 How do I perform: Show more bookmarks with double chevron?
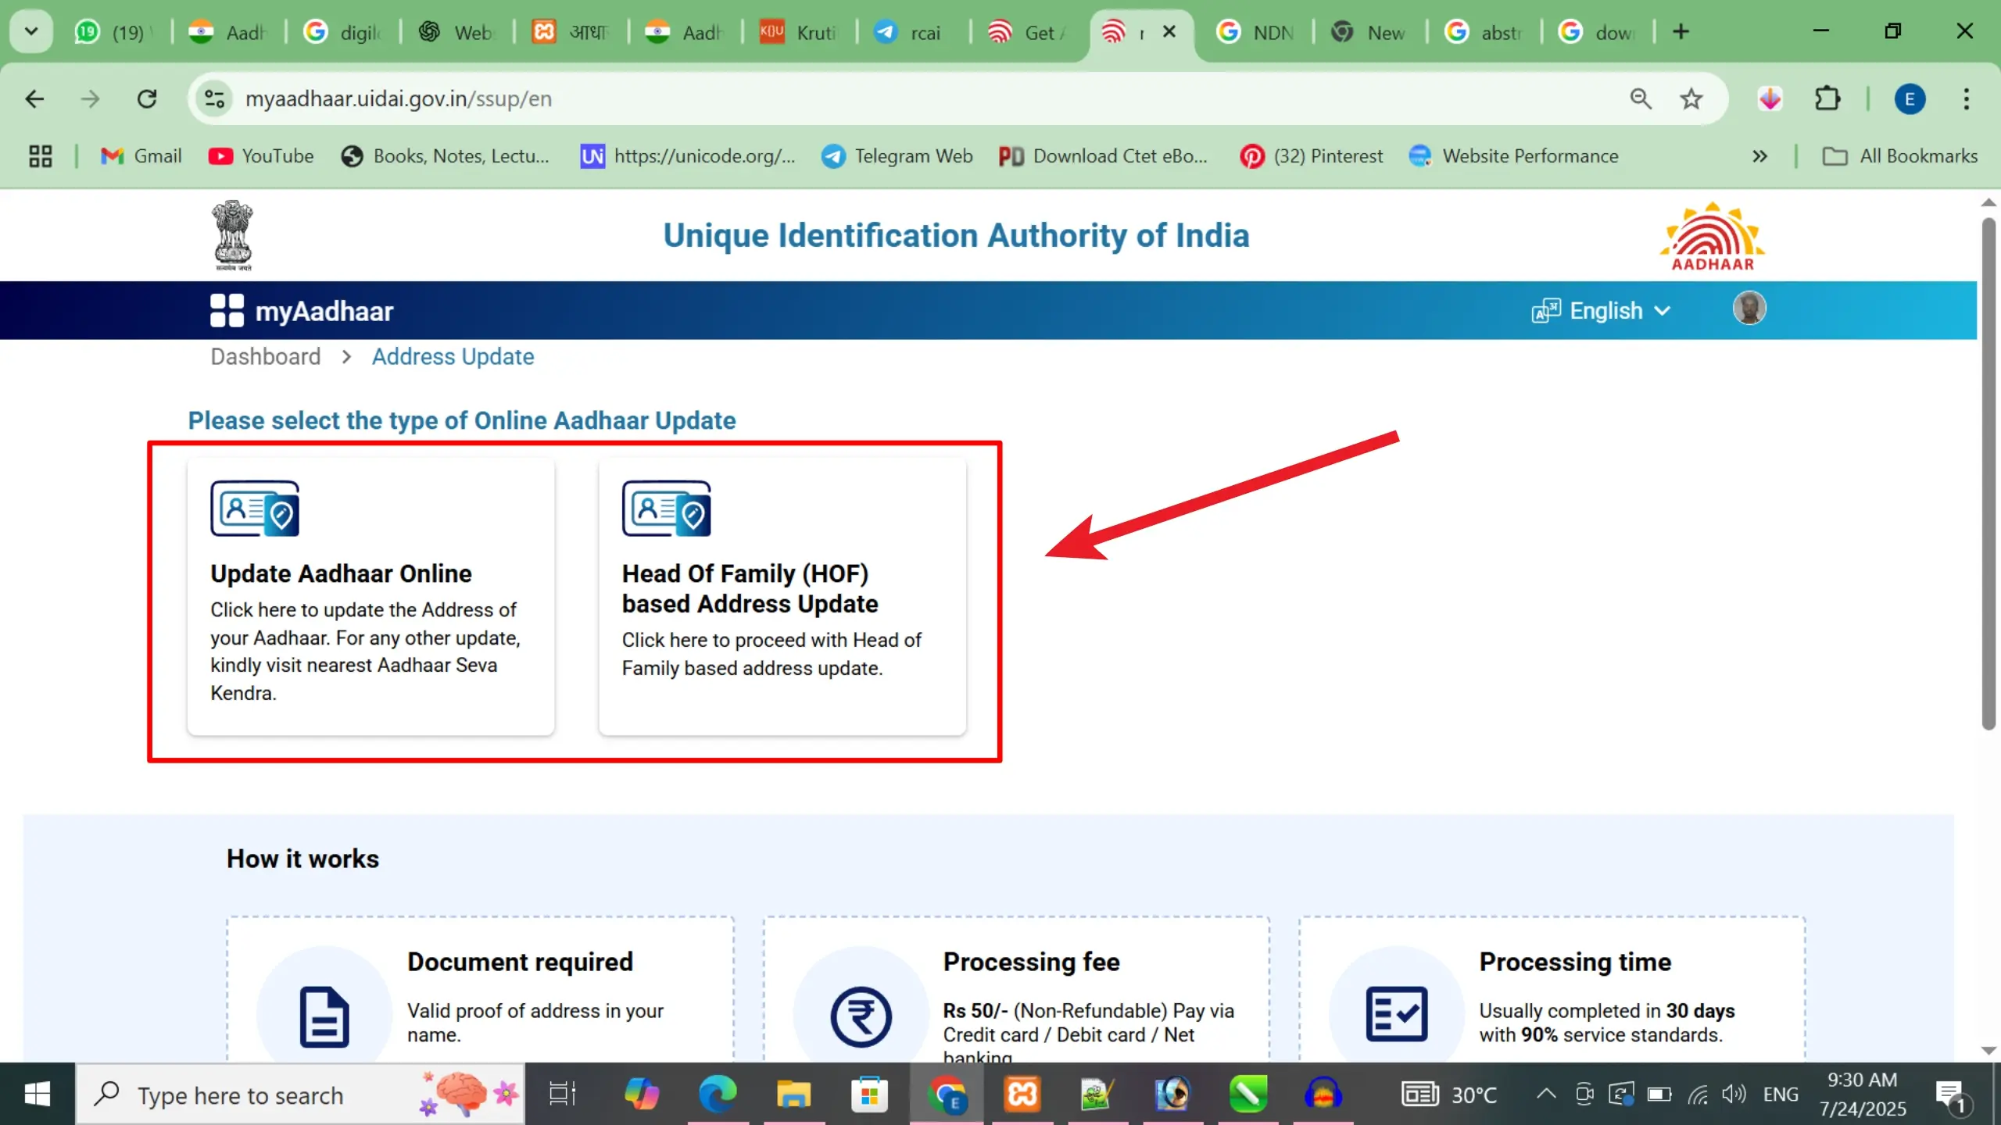pyautogui.click(x=1759, y=156)
